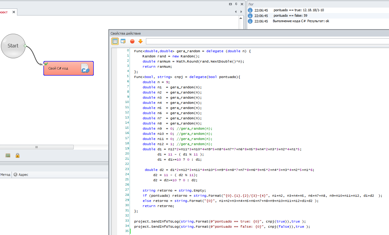Close the project tab
Viewport: 389px width, 235px height.
[x=14, y=12]
